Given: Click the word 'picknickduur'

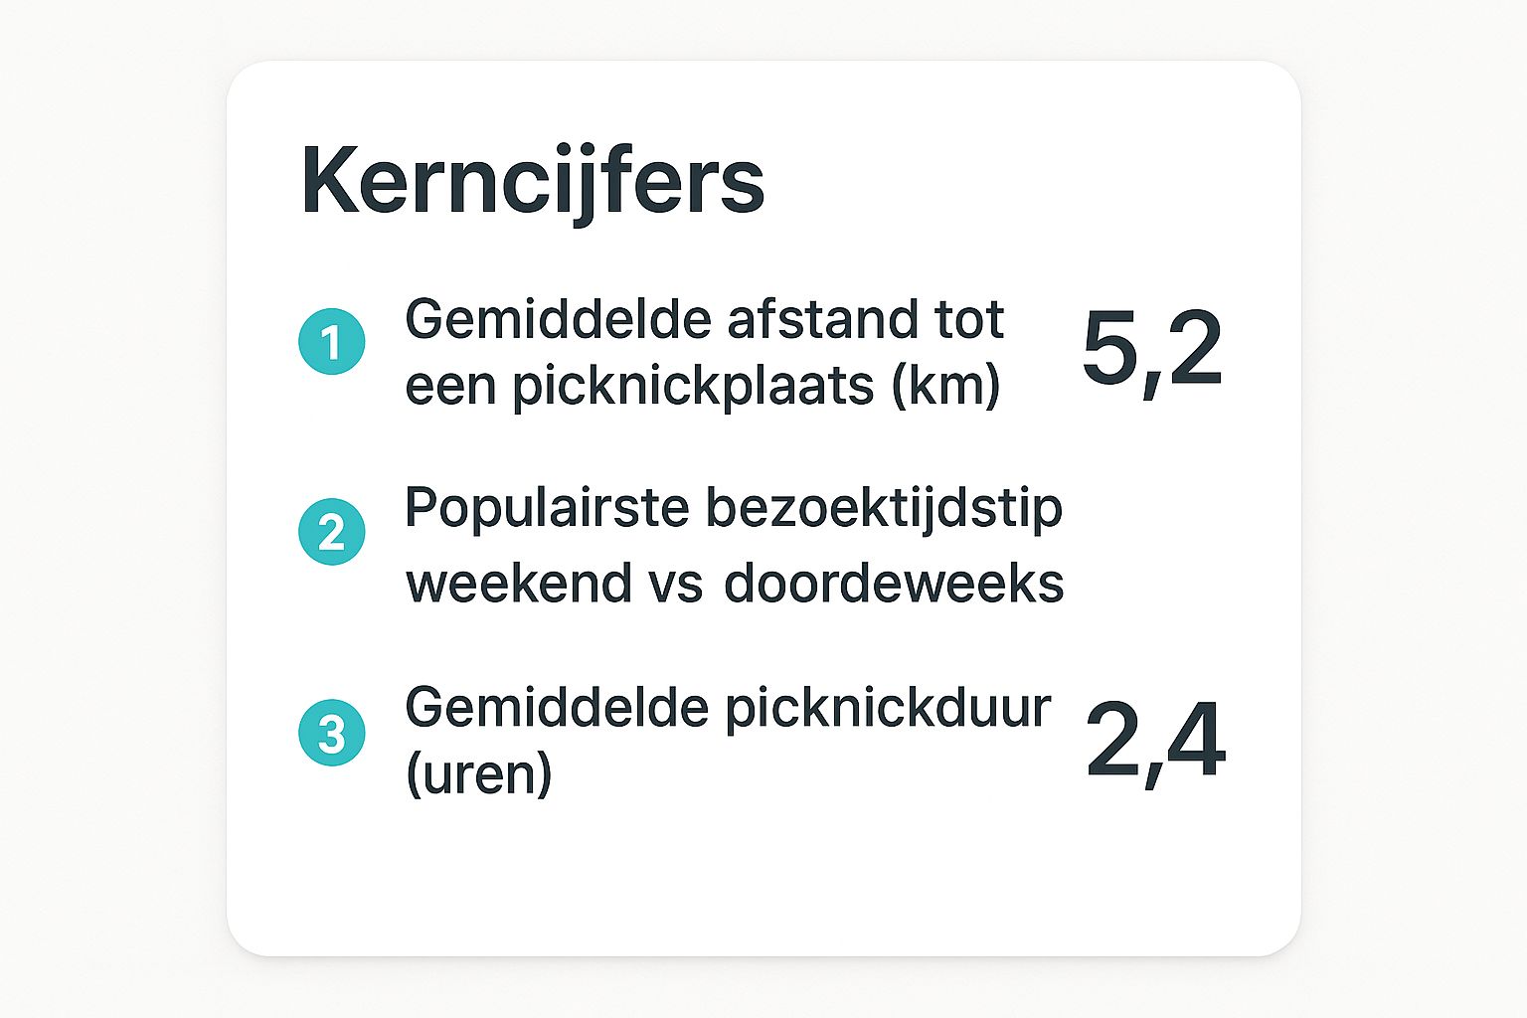Looking at the screenshot, I should pos(888,710).
